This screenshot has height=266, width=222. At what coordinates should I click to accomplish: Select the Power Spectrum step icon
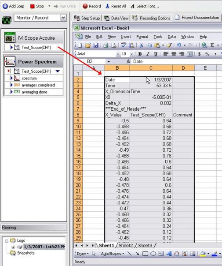pyautogui.click(x=10, y=61)
